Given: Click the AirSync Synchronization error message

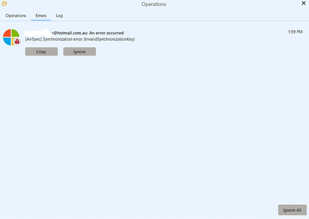Looking at the screenshot, I should [x=80, y=39].
